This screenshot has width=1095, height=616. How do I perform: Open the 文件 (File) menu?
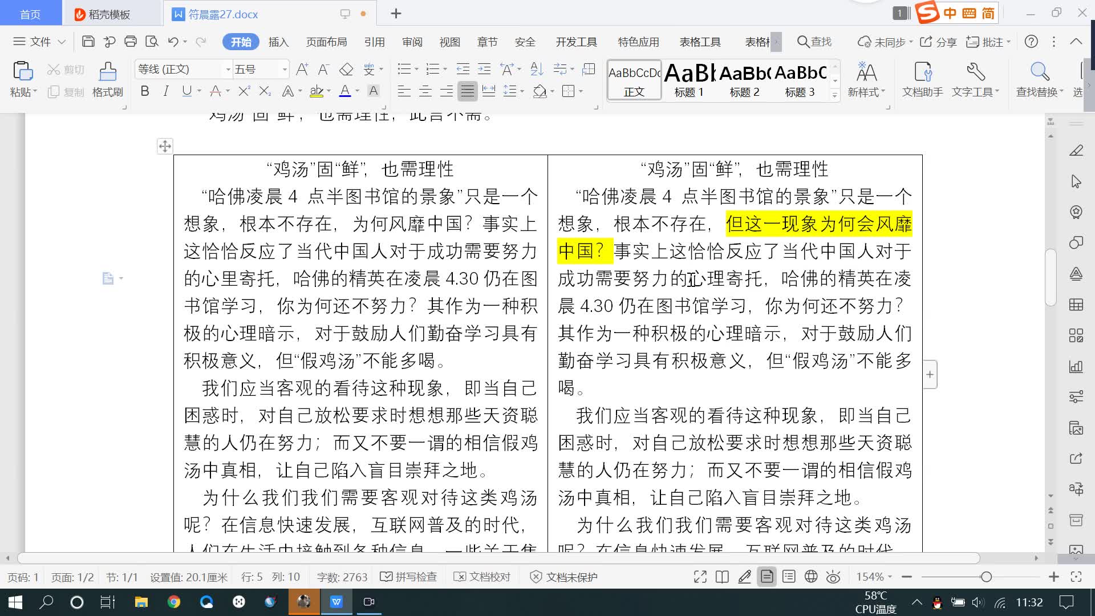coord(39,42)
